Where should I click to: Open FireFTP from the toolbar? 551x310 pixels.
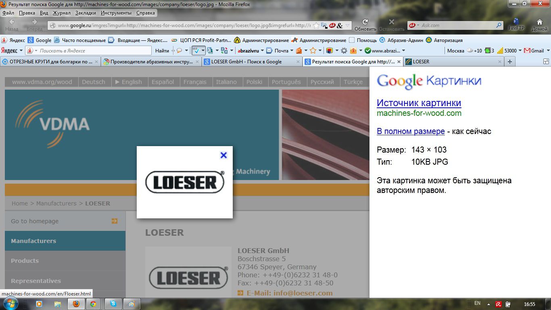pyautogui.click(x=516, y=25)
